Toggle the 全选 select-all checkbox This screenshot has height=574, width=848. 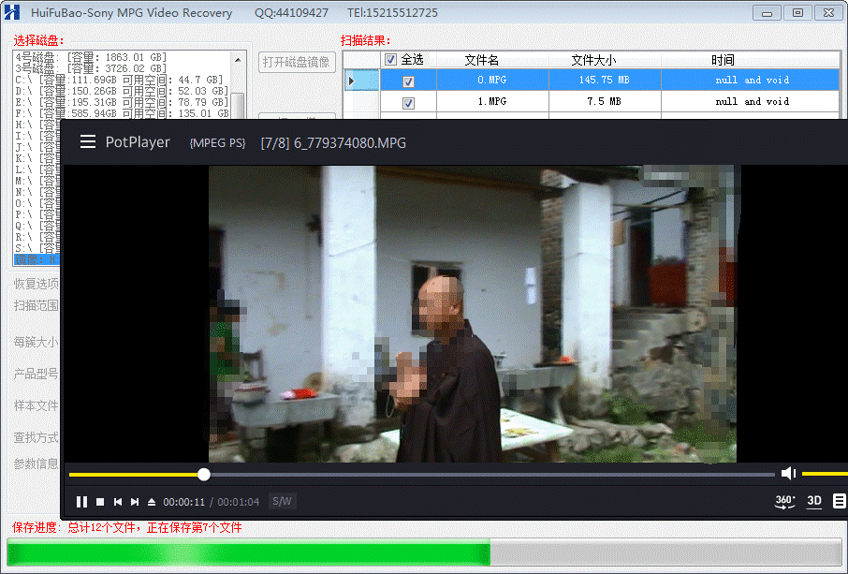[x=391, y=60]
